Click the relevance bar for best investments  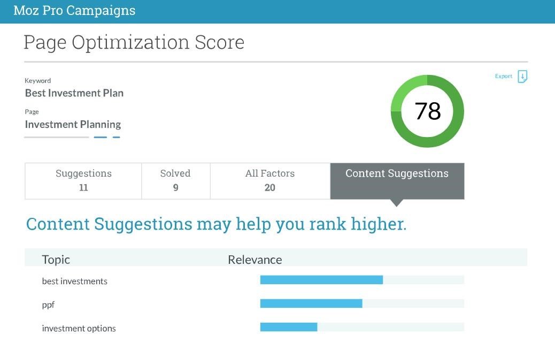pyautogui.click(x=321, y=280)
